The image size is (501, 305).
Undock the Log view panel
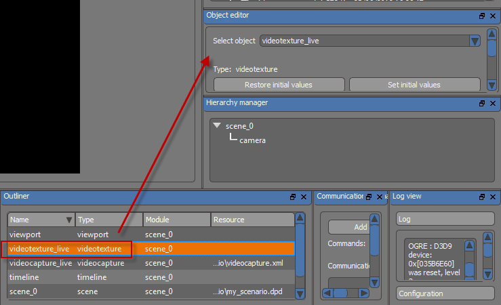pos(482,197)
